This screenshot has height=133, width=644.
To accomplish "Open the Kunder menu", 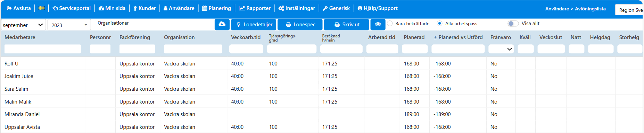I will 145,8.
